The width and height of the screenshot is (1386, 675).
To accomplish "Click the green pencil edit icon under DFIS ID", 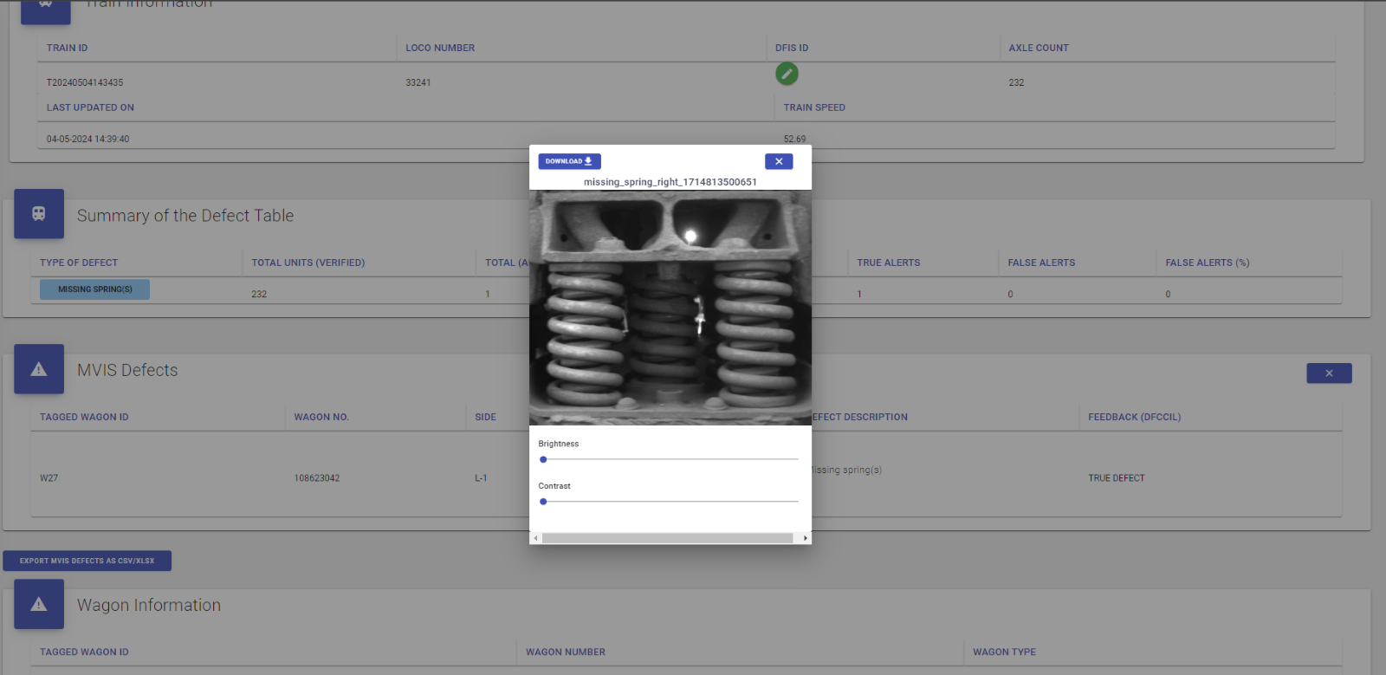I will click(787, 74).
